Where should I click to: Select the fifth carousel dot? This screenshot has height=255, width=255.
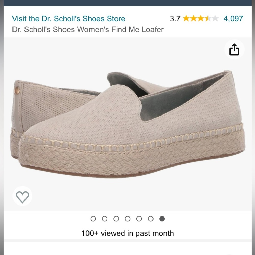(x=139, y=219)
